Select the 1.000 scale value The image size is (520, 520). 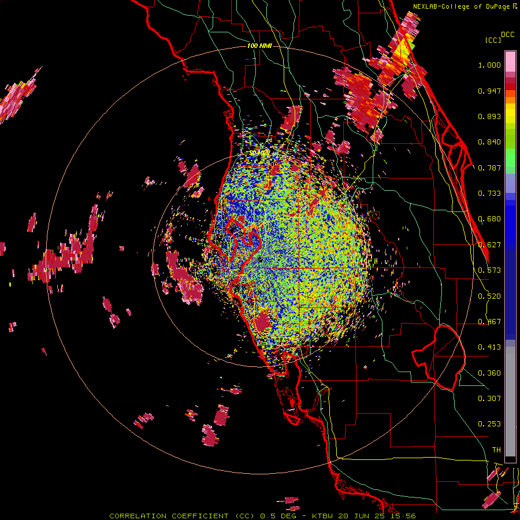(x=489, y=65)
